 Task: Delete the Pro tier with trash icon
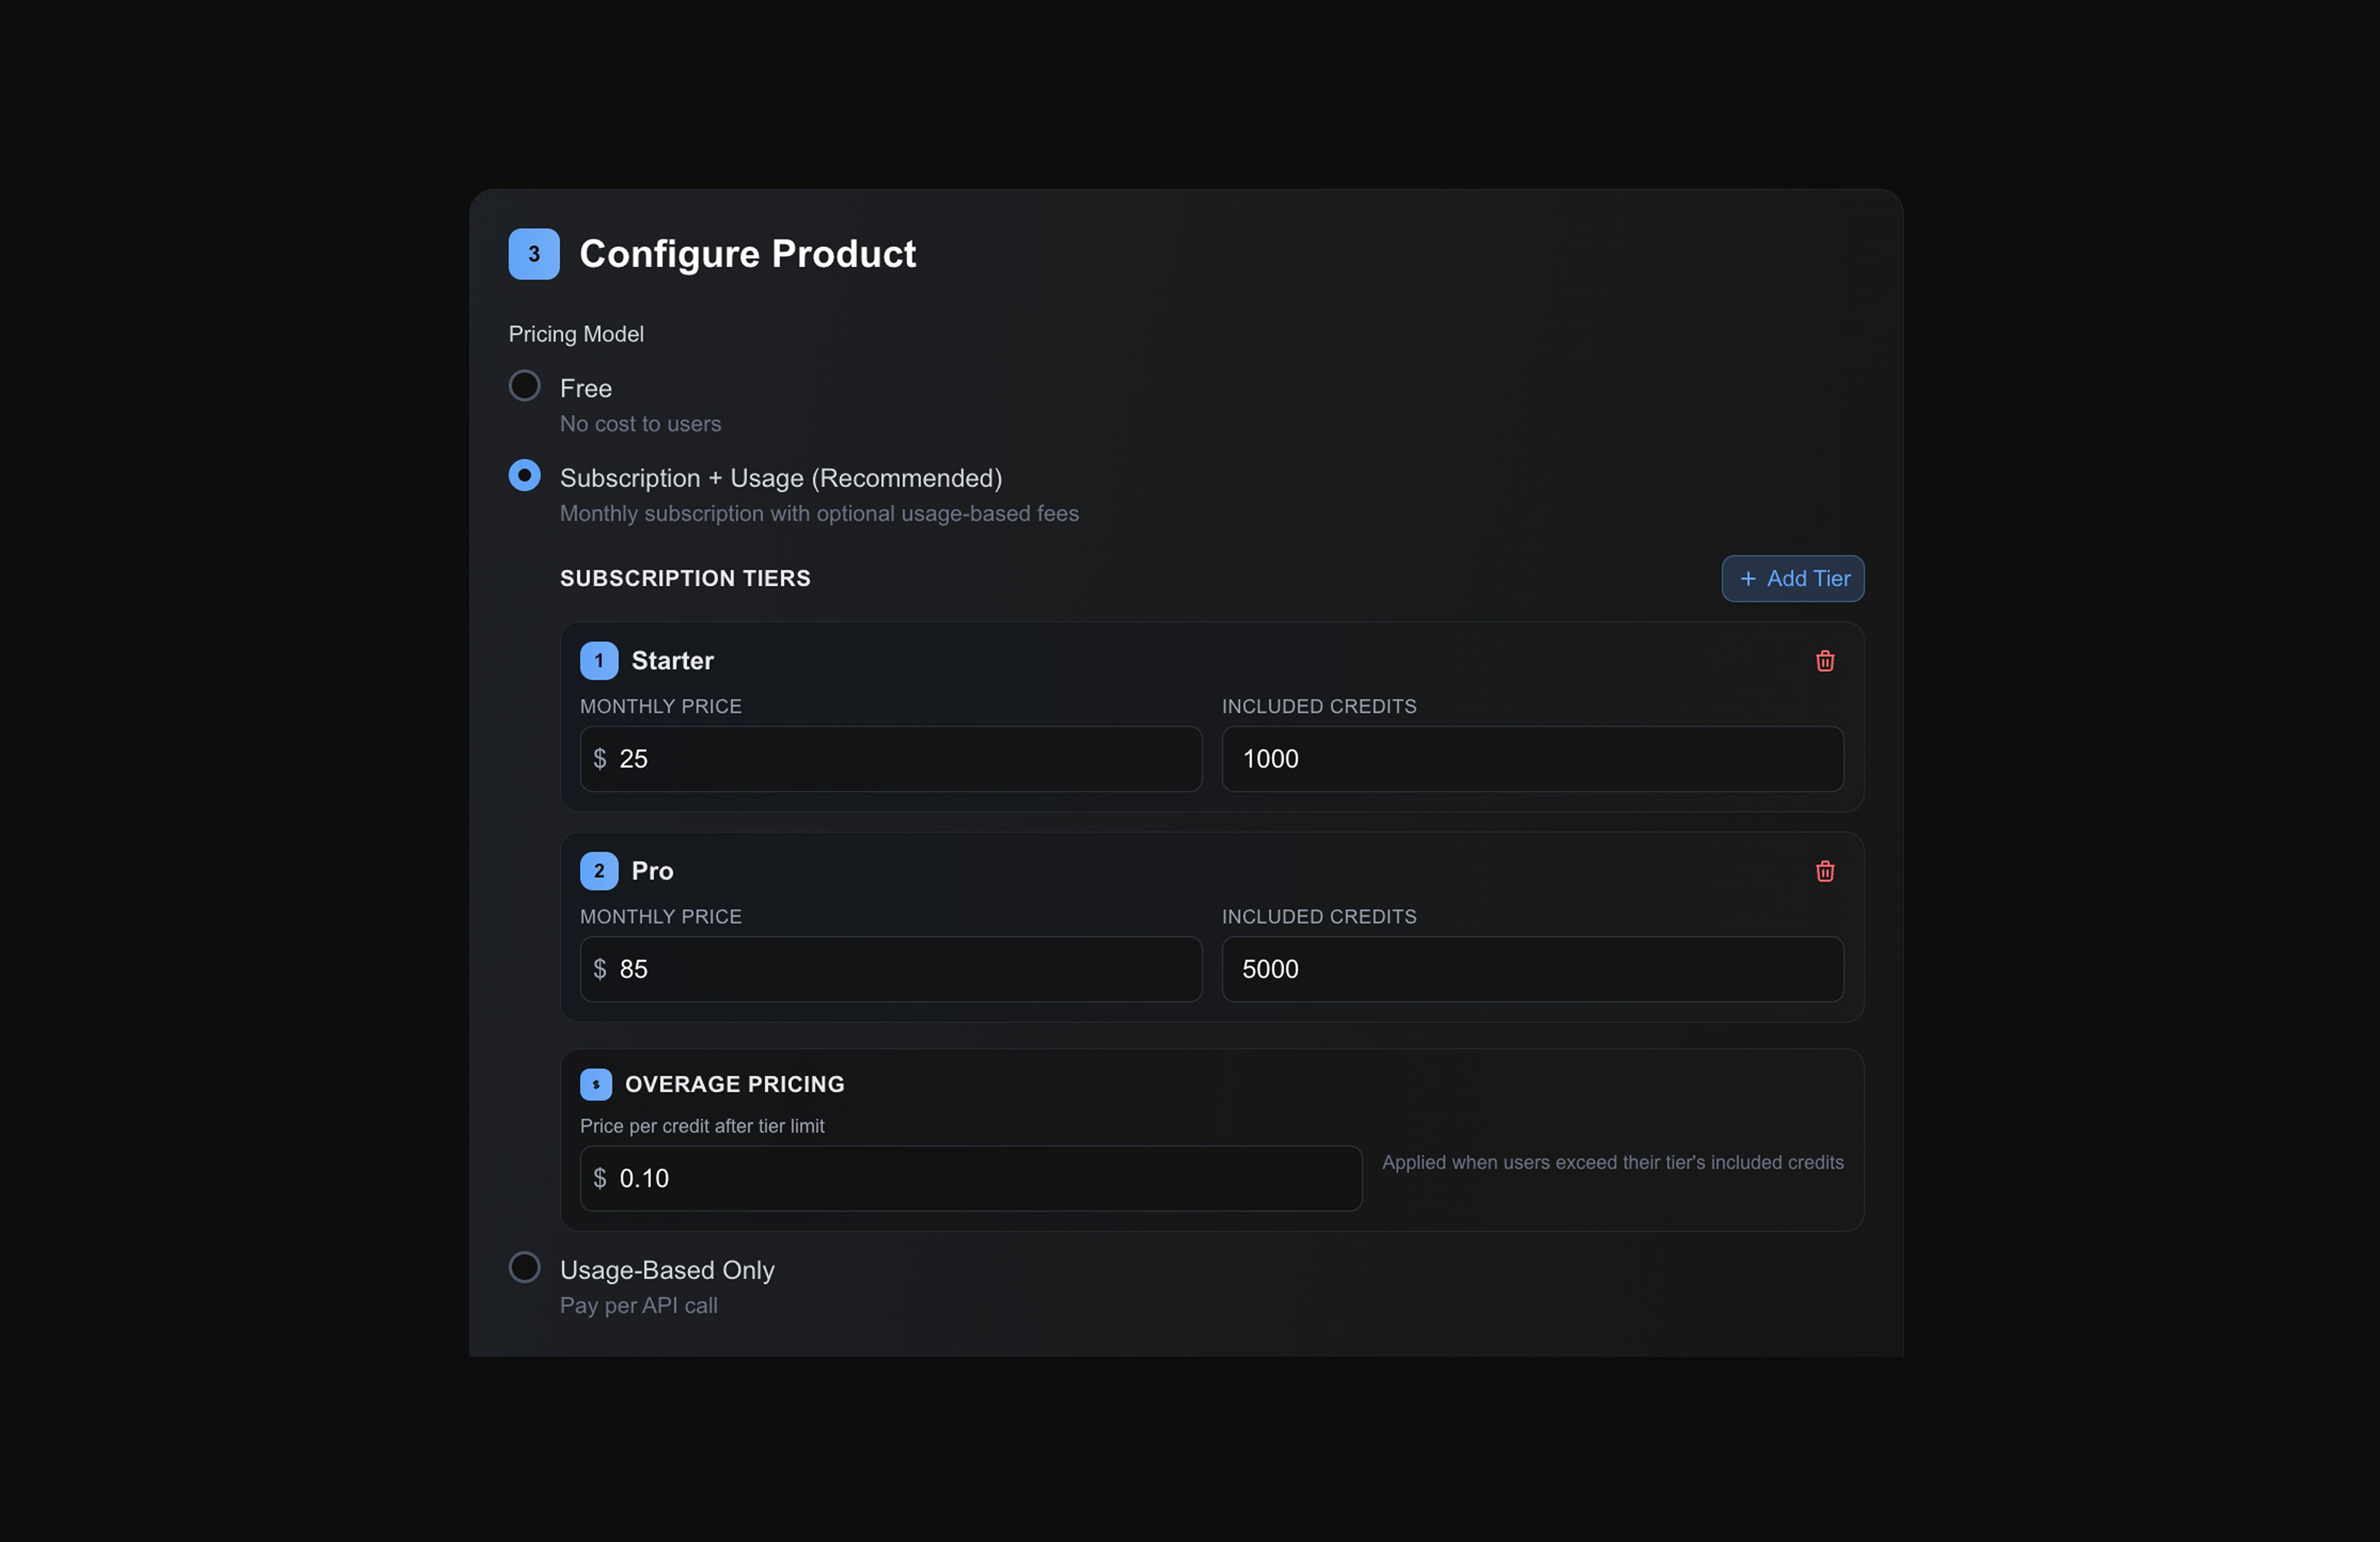pyautogui.click(x=1824, y=871)
